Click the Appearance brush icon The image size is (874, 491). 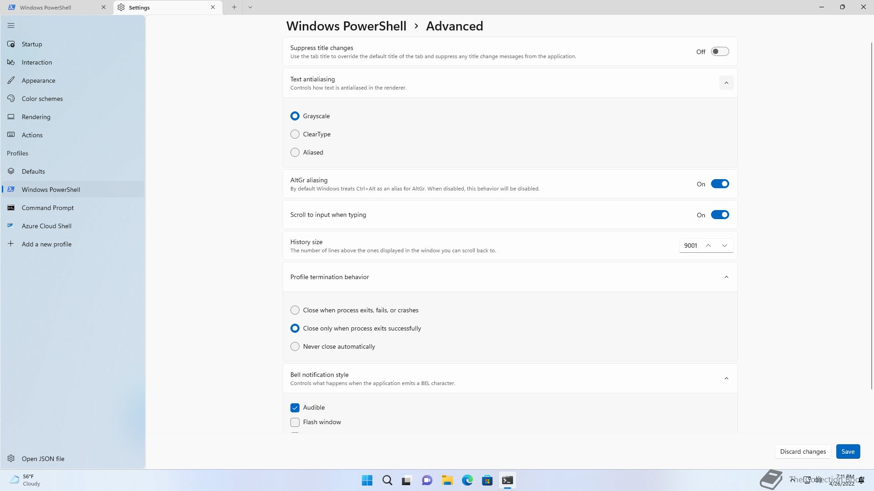coord(11,80)
